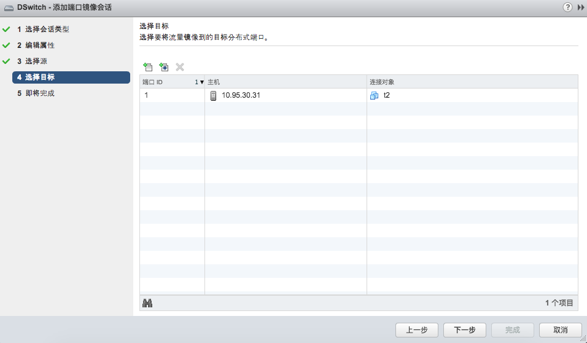
Task: Go to step 3 选择源
Action: pos(32,61)
